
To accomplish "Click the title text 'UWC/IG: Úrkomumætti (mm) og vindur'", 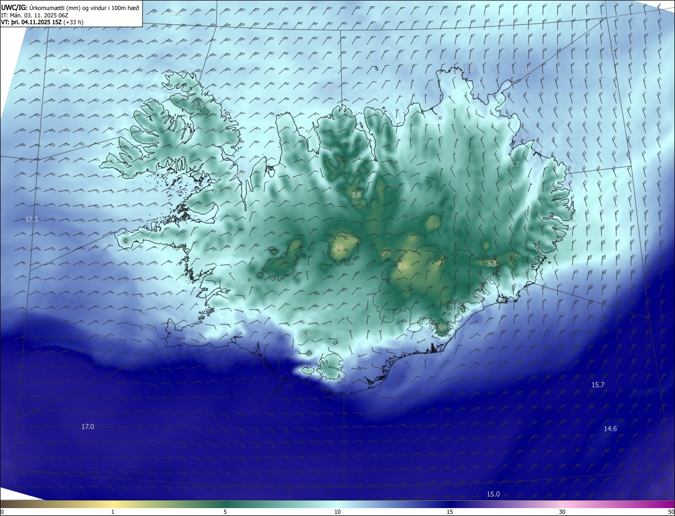I will click(x=55, y=8).
